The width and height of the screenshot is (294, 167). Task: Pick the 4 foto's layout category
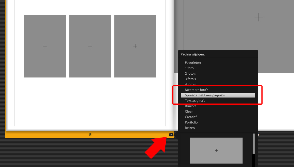point(190,84)
